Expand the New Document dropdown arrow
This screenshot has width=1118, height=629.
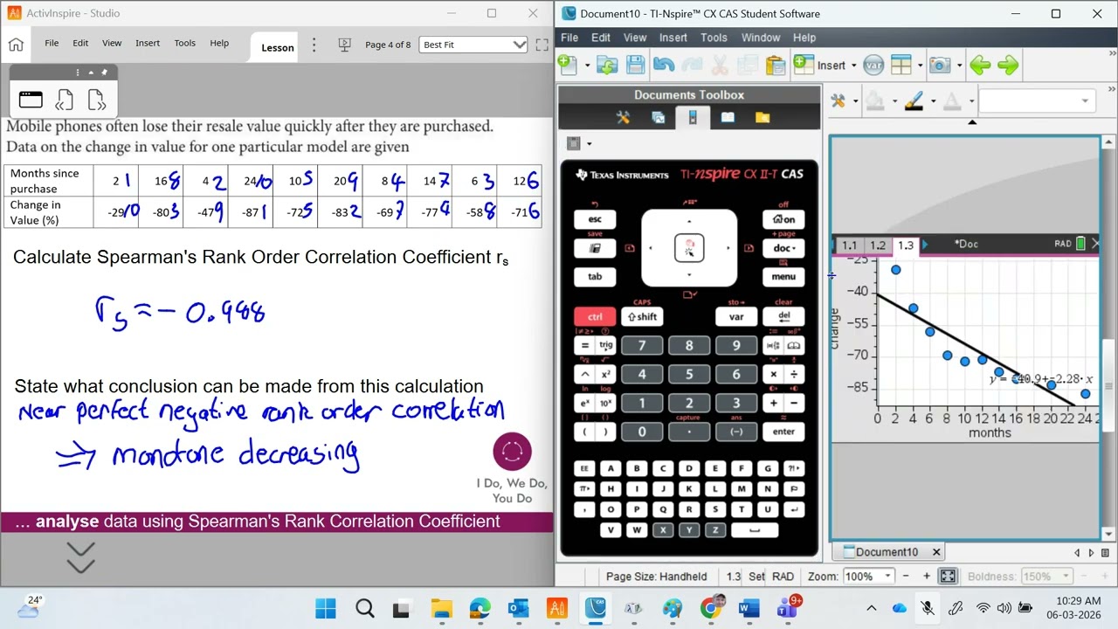click(x=587, y=66)
